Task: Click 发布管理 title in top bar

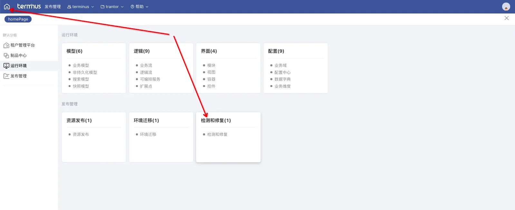Action: point(53,7)
